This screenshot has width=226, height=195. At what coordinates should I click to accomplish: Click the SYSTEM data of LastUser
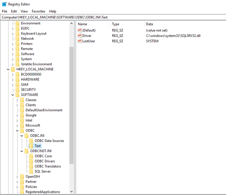point(152,41)
